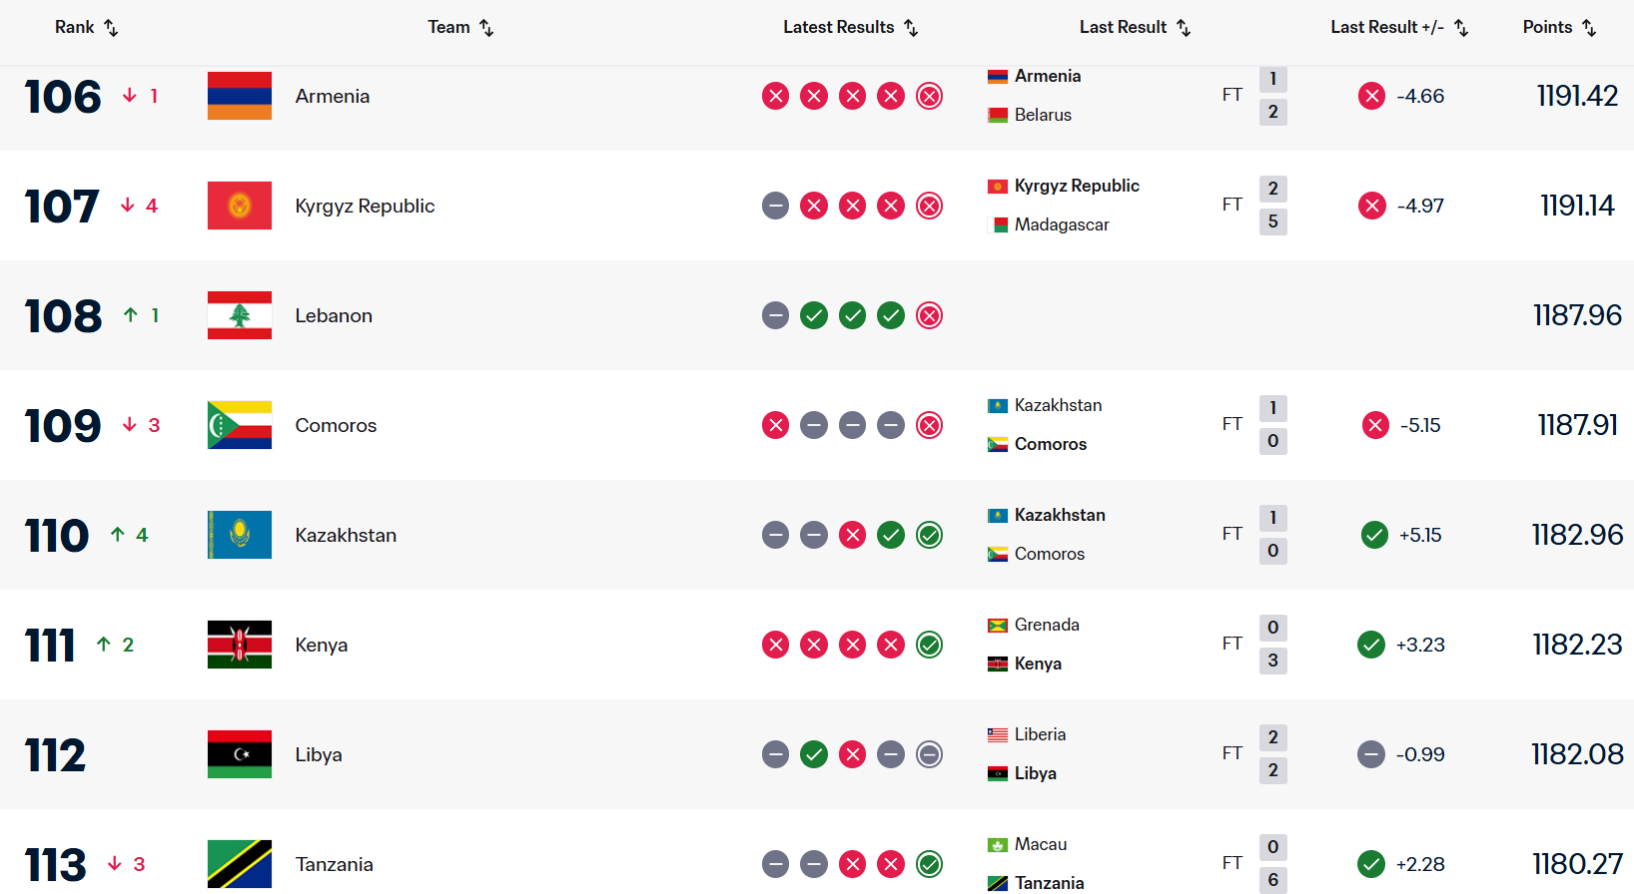
Task: Click the Kenya flag icon
Action: click(x=240, y=645)
